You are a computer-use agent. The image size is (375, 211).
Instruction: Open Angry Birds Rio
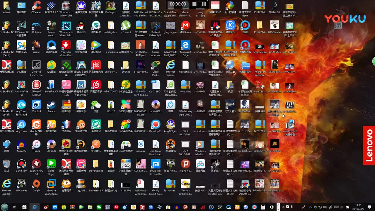[21, 88]
